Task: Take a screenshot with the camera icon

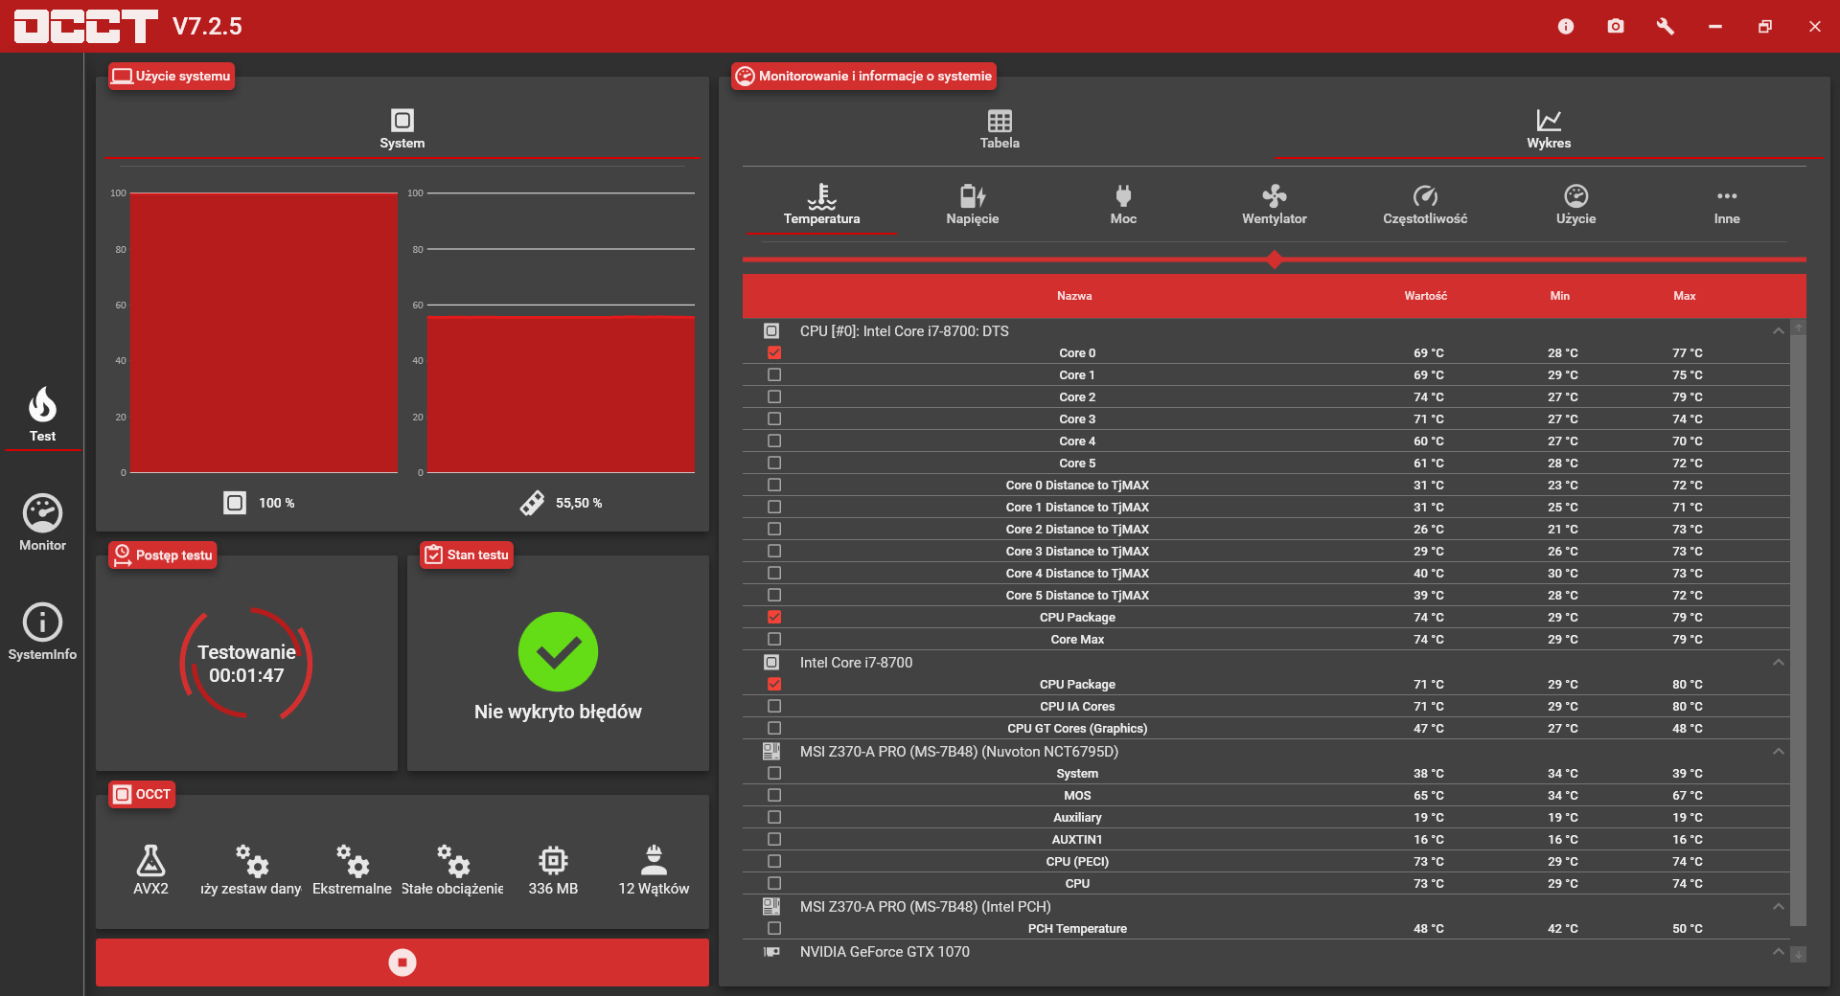Action: pyautogui.click(x=1616, y=27)
